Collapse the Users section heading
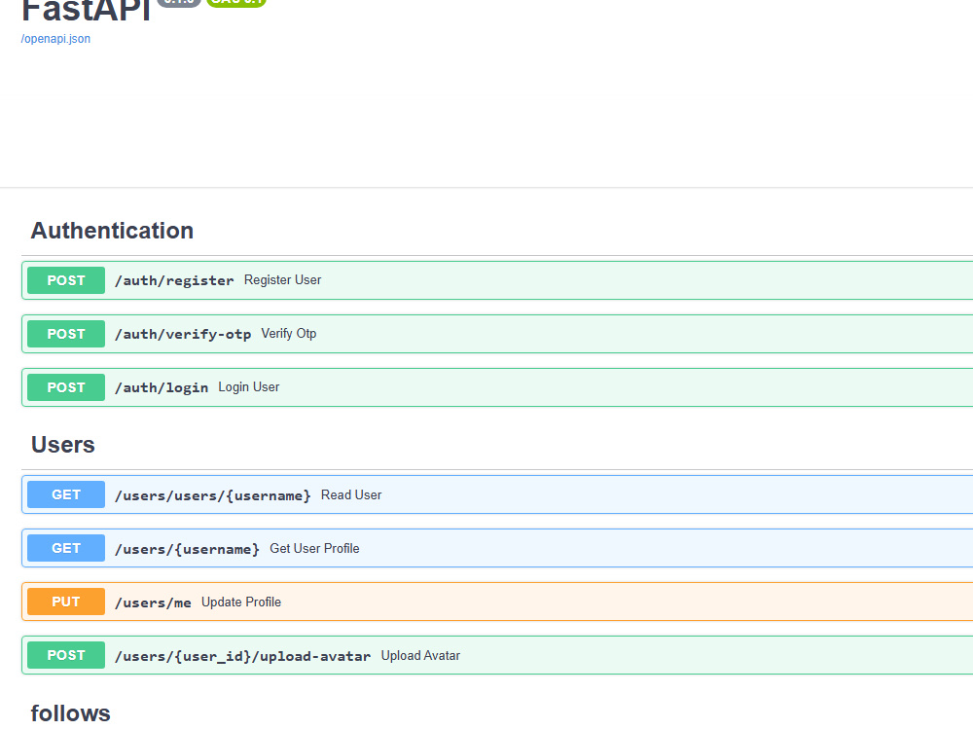This screenshot has width=973, height=730. (63, 445)
